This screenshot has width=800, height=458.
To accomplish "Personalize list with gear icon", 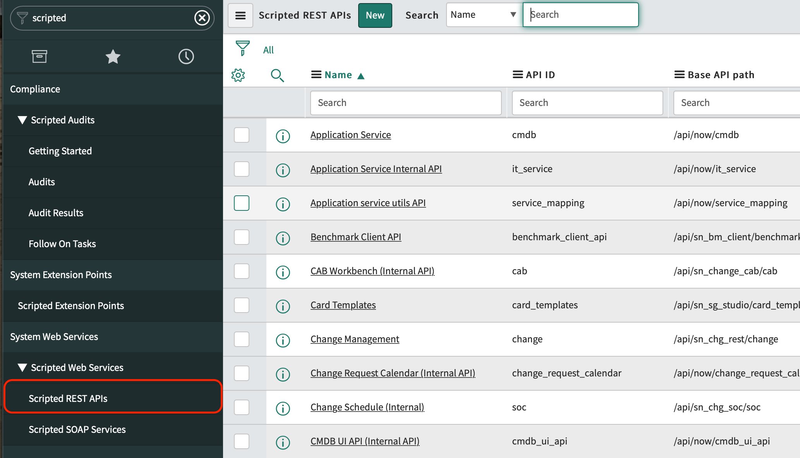I will (238, 75).
